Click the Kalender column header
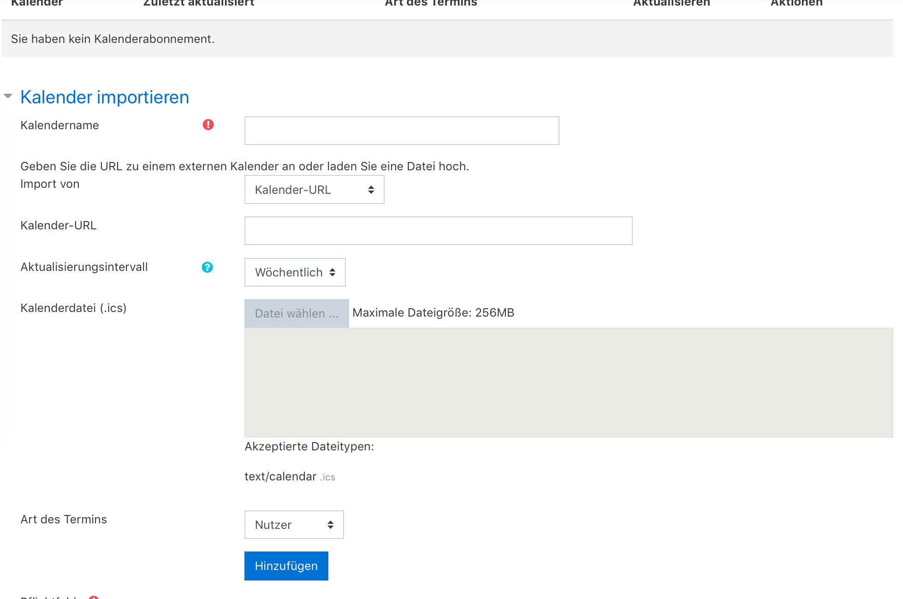903x599 pixels. 37,4
